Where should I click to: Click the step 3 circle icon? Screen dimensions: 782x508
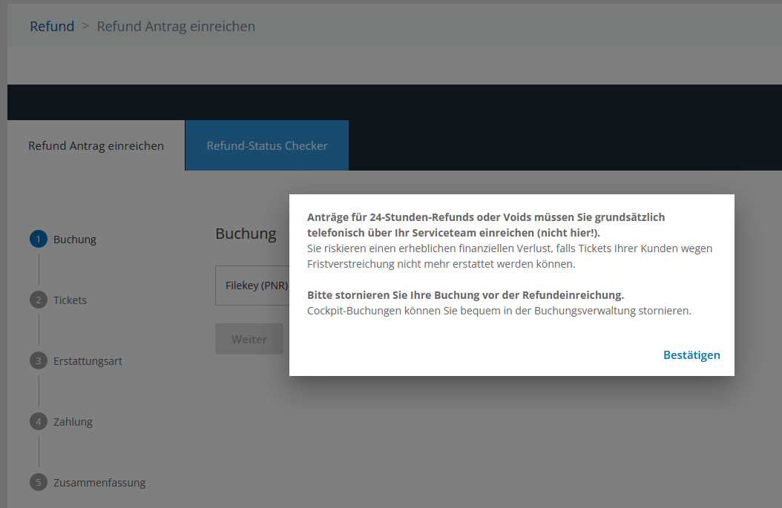tap(38, 360)
